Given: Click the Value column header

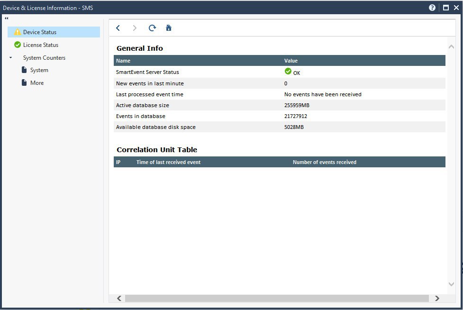Looking at the screenshot, I should [291, 61].
